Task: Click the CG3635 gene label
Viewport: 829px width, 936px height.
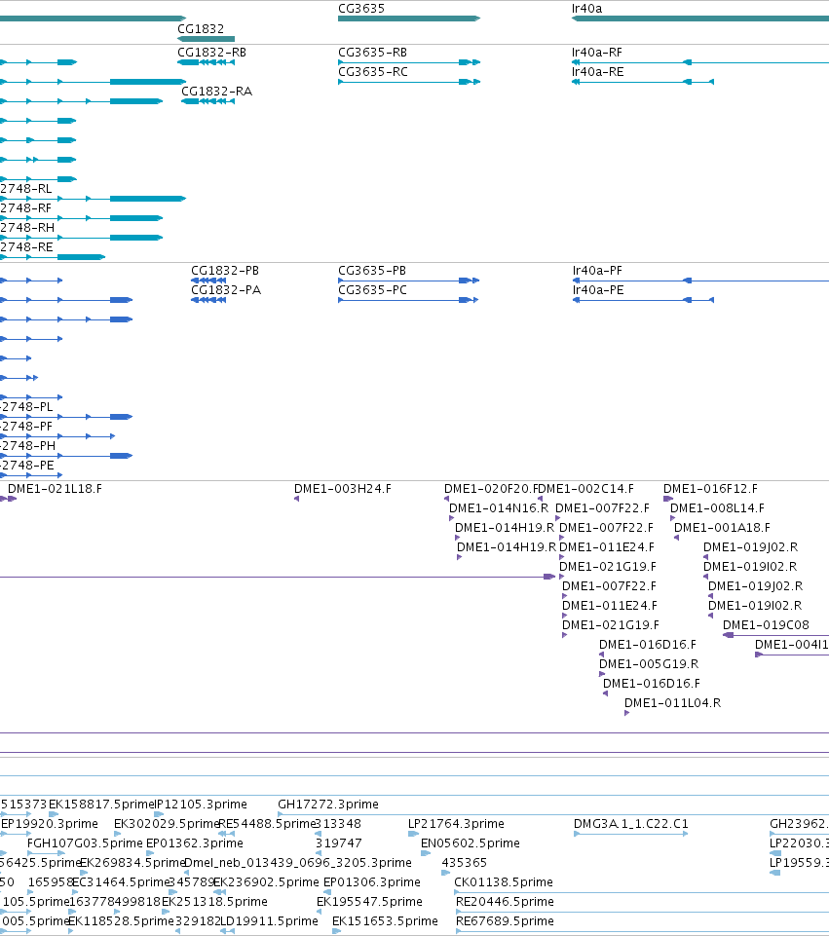Action: 361,9
